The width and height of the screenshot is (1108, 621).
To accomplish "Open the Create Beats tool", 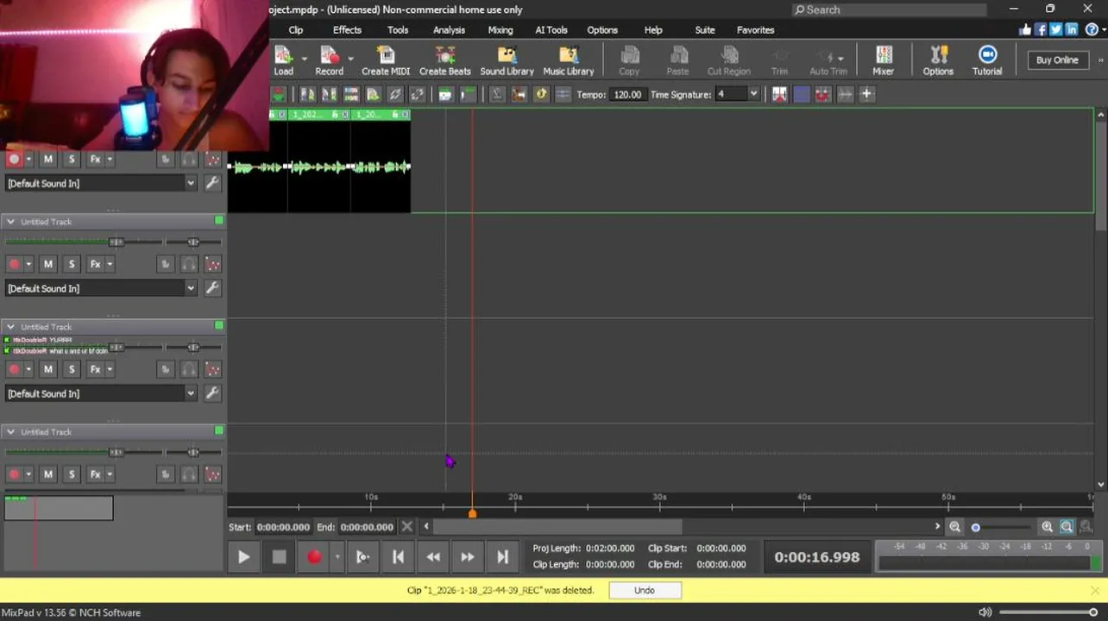I will [x=444, y=60].
